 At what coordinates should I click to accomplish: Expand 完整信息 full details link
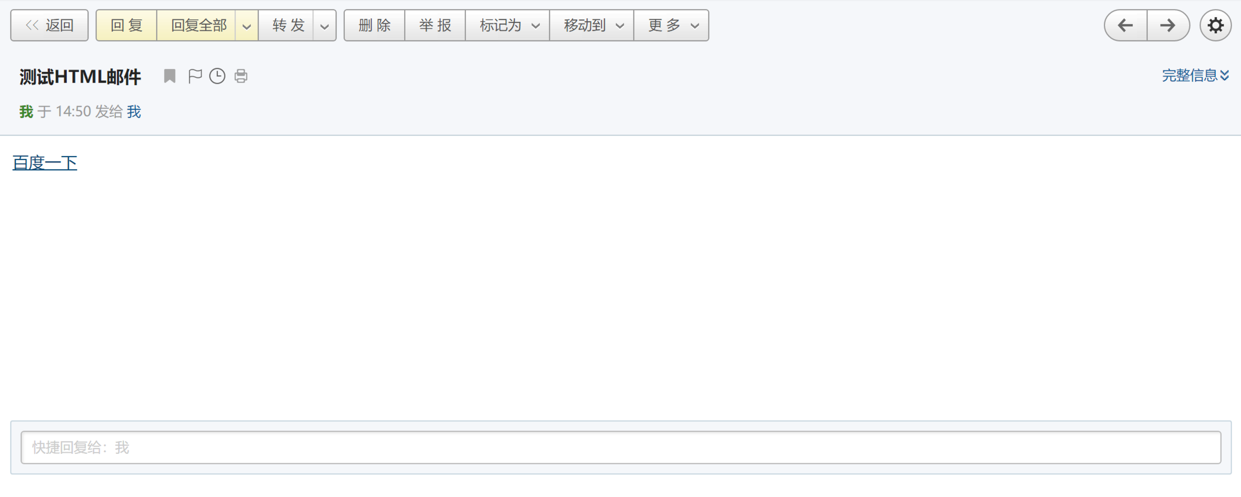click(1195, 76)
